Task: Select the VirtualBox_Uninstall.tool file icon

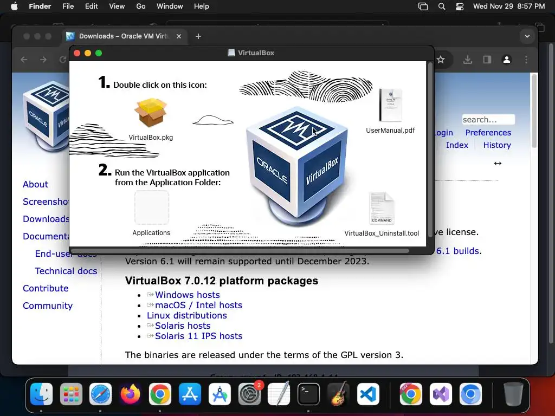Action: click(x=382, y=208)
